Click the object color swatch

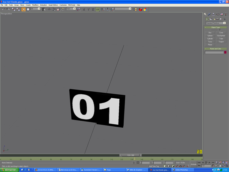225,52
